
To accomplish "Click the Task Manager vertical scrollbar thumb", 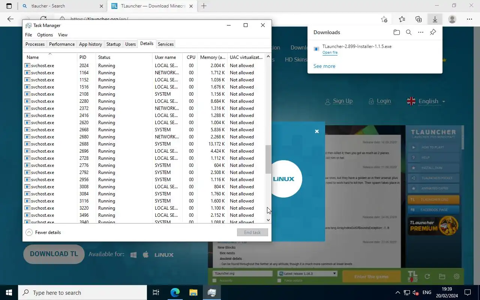I will click(x=268, y=159).
